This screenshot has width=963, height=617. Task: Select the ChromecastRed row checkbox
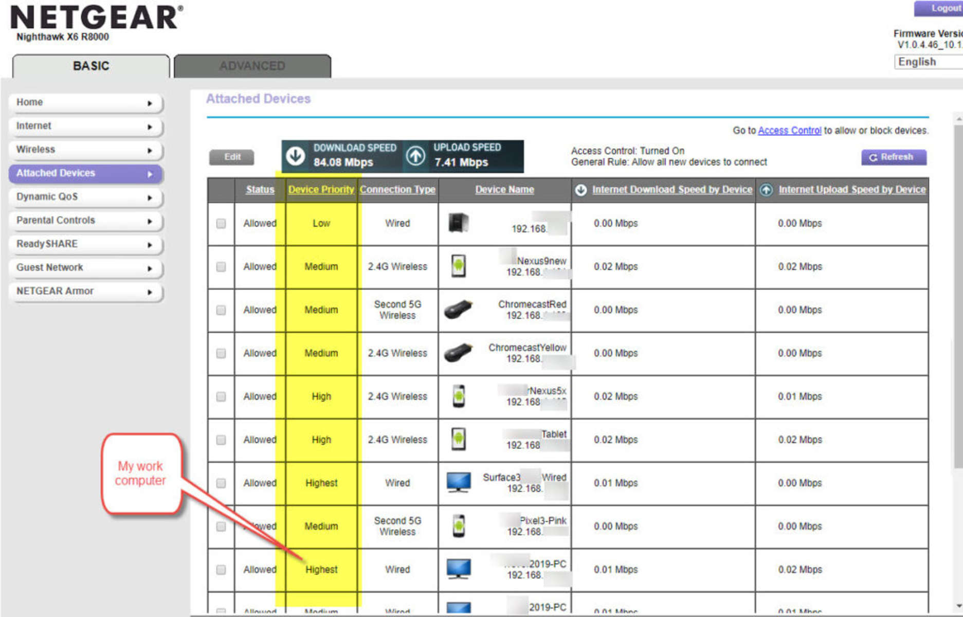point(221,310)
